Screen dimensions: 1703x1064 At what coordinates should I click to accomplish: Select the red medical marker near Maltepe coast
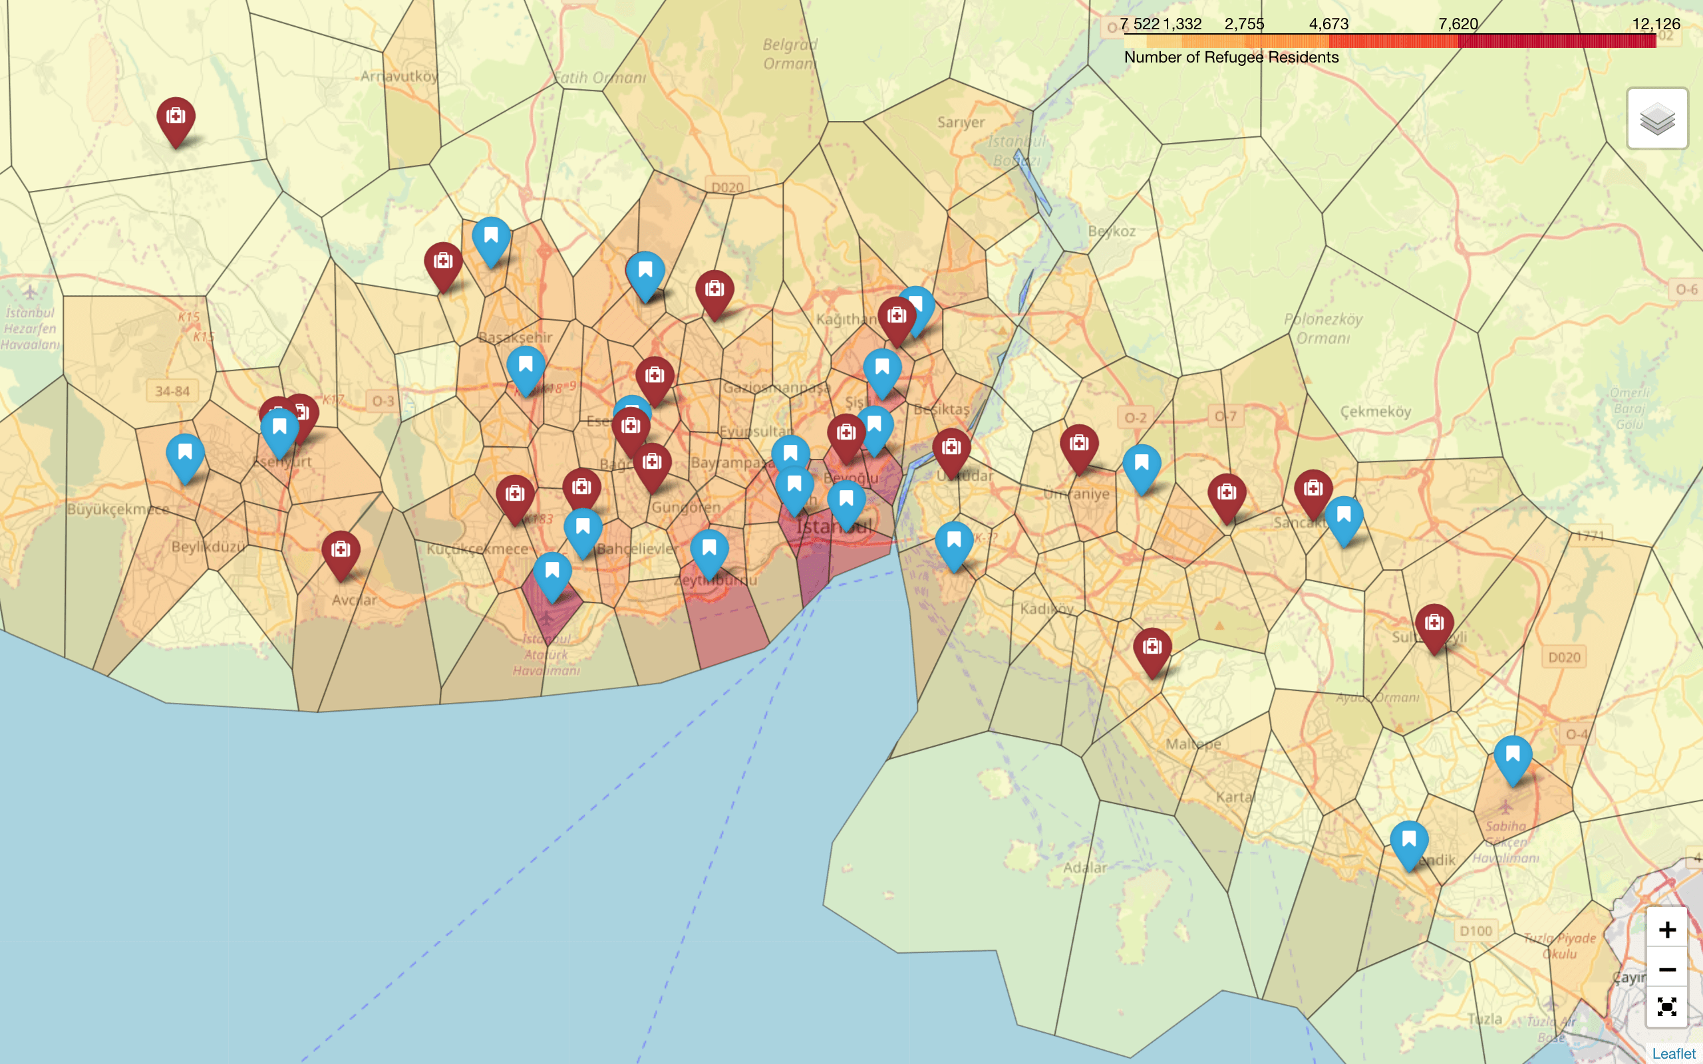click(x=1152, y=648)
